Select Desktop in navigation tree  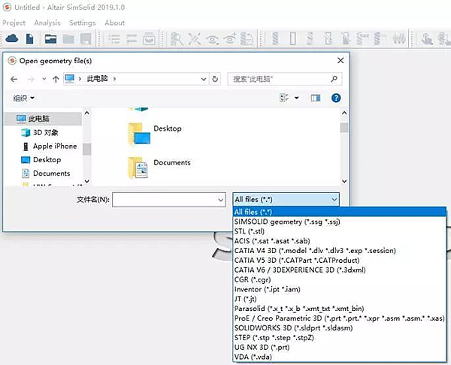coord(43,160)
